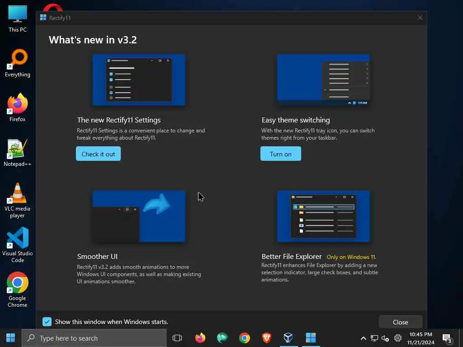Click the volume tray icon
This screenshot has width=463, height=347.
[385, 338]
